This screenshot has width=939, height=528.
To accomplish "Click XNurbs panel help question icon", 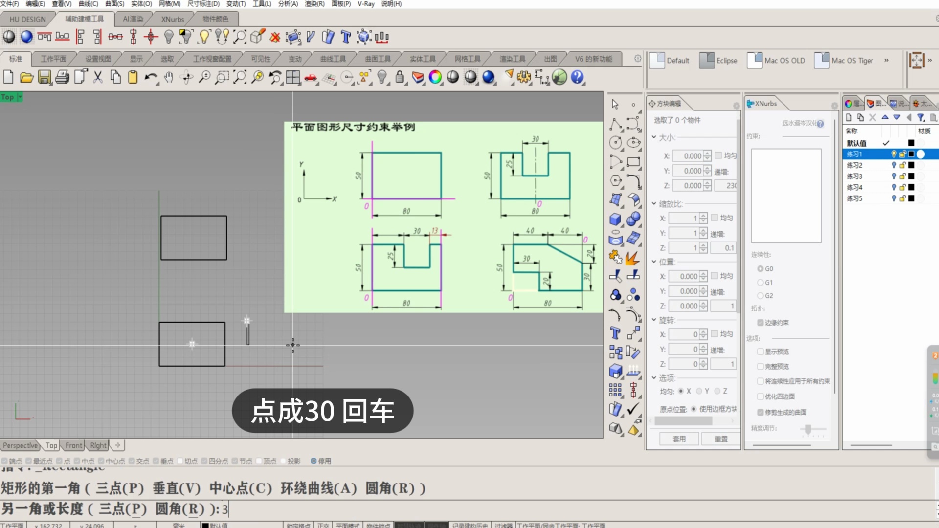I will point(820,124).
